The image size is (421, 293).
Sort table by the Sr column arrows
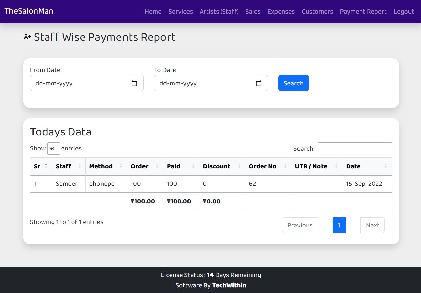click(x=46, y=166)
